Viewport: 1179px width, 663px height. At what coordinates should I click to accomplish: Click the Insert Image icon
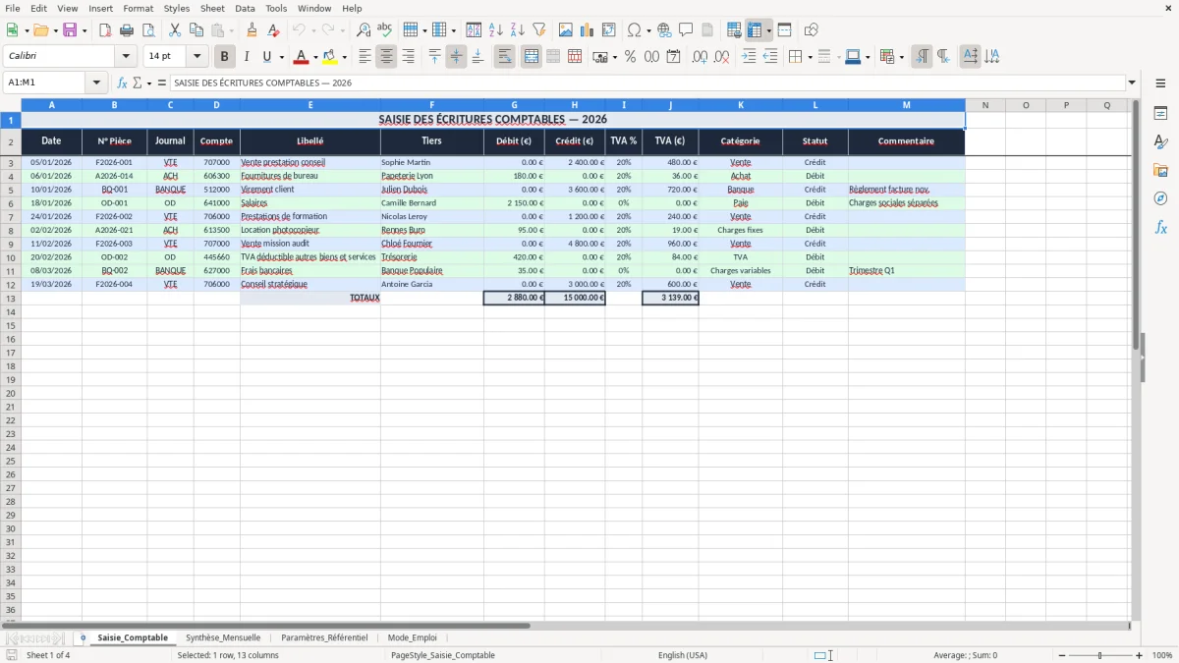coord(566,30)
